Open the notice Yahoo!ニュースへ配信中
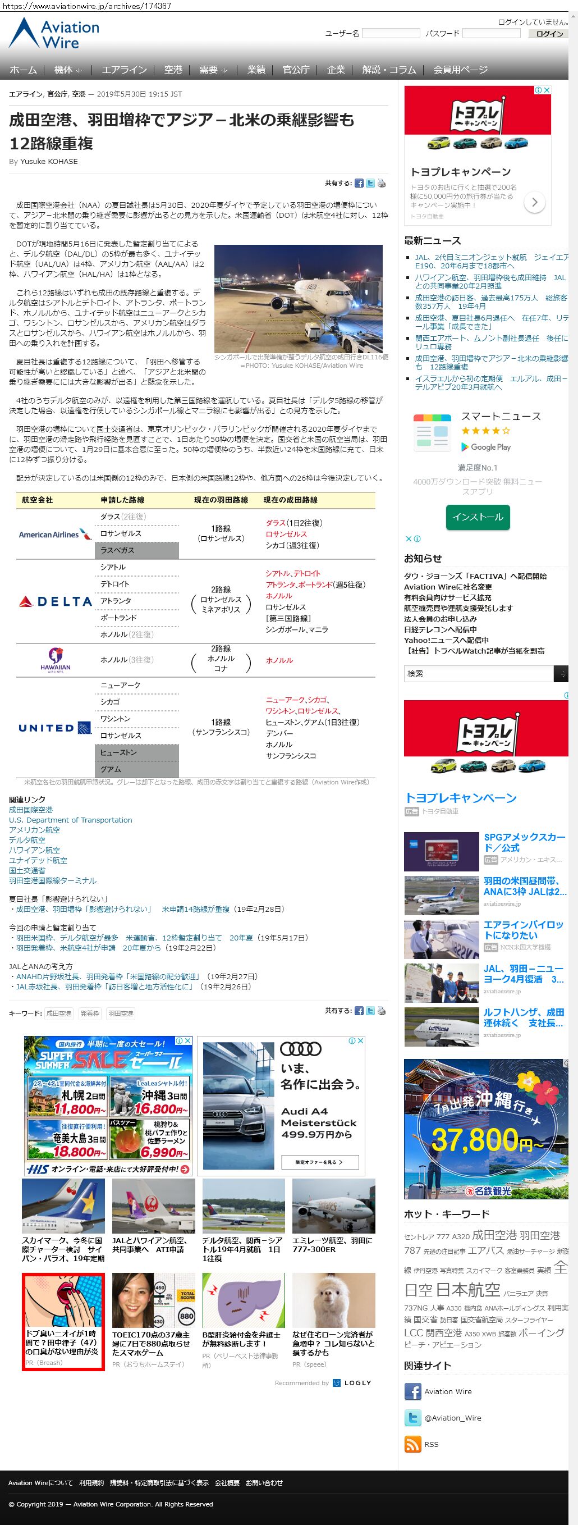 (446, 640)
